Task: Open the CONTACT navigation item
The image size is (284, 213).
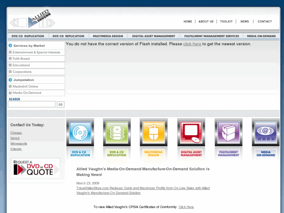Action: [264, 21]
